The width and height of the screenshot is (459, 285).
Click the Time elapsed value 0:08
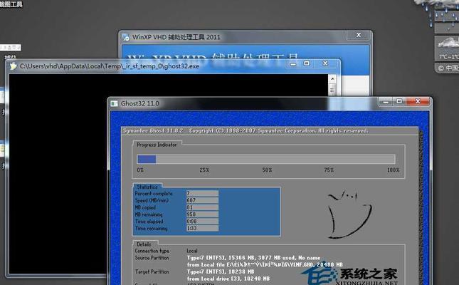pyautogui.click(x=202, y=222)
